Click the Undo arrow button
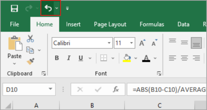 [x=48, y=8]
